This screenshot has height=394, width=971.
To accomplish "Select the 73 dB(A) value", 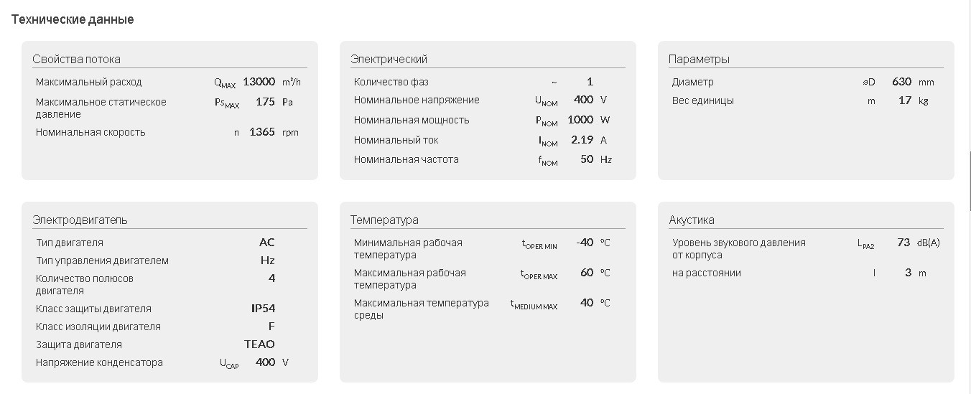I will point(903,243).
